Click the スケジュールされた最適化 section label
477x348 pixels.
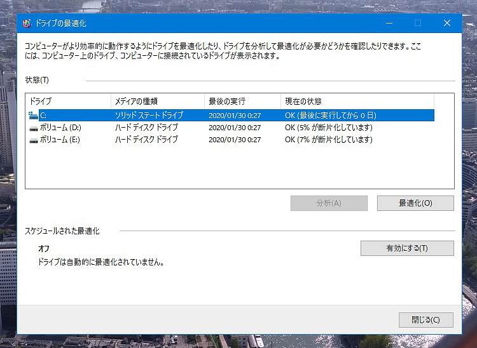(62, 231)
